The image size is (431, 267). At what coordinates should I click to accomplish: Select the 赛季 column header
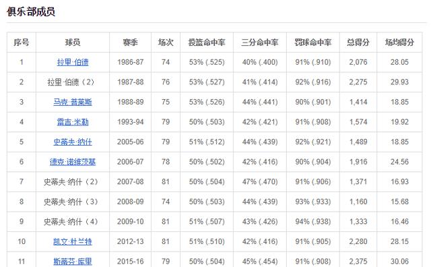pyautogui.click(x=130, y=42)
